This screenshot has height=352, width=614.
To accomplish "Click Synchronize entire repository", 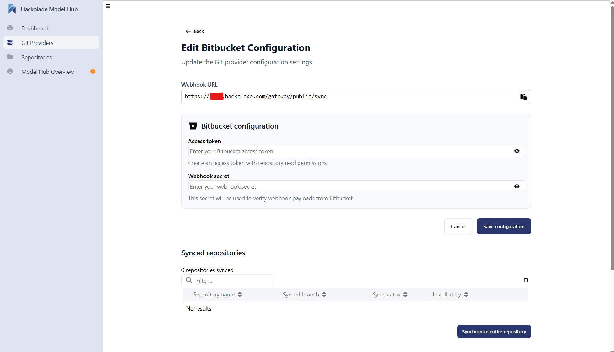I will pyautogui.click(x=493, y=331).
